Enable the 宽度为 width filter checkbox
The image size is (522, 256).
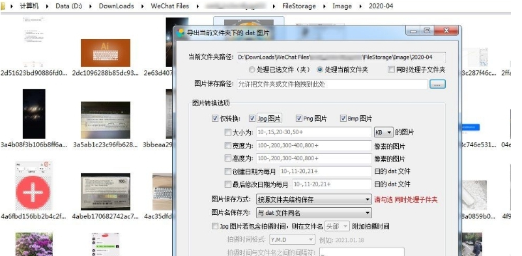point(227,145)
